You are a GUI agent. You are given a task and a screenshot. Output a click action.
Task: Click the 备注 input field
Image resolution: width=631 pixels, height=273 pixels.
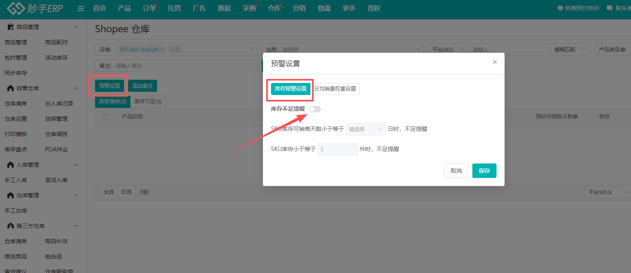coord(176,66)
